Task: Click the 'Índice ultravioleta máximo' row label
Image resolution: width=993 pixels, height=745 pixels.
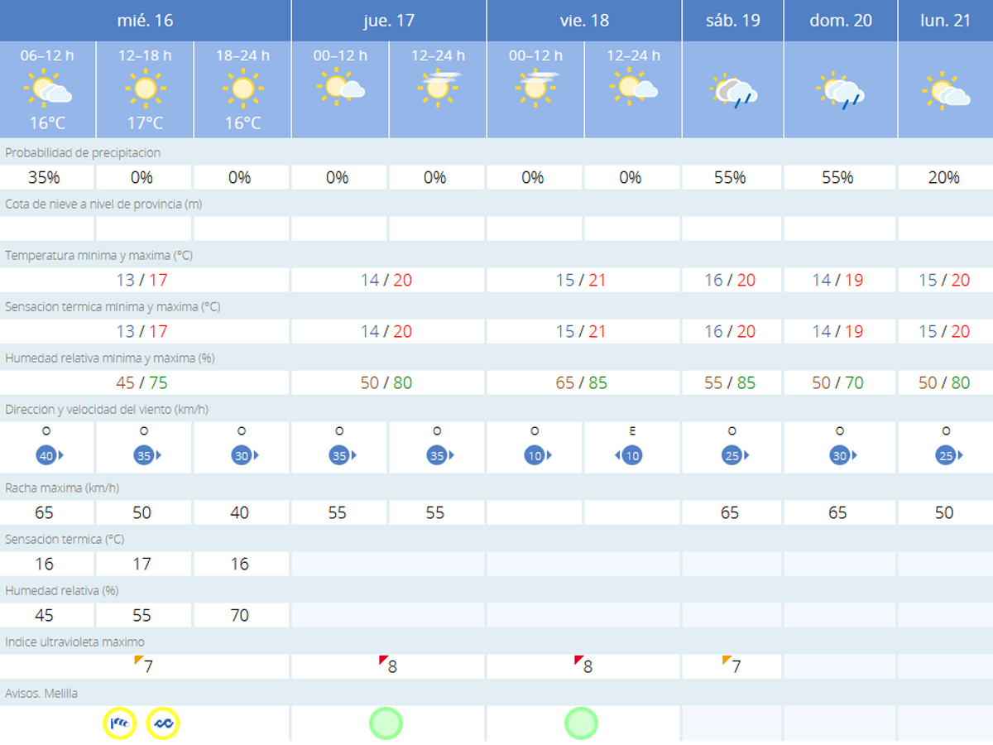Action: pyautogui.click(x=74, y=642)
